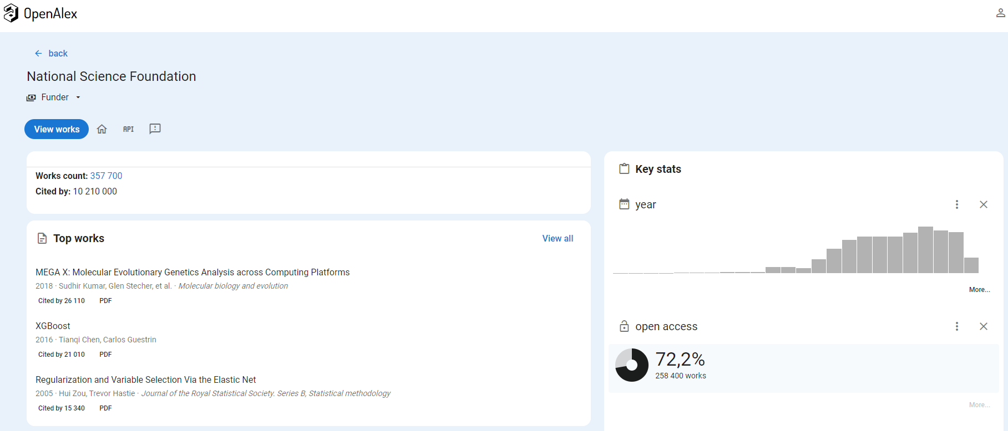The image size is (1008, 431).
Task: Click the View works button
Action: coord(57,129)
